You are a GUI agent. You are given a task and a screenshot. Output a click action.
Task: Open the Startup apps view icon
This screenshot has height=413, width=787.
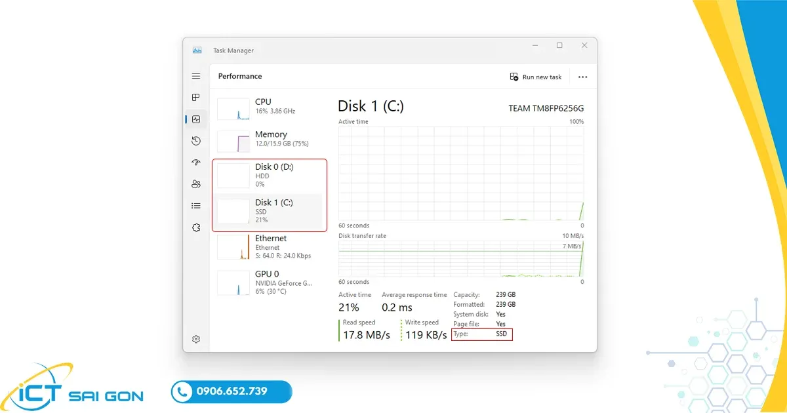[195, 162]
